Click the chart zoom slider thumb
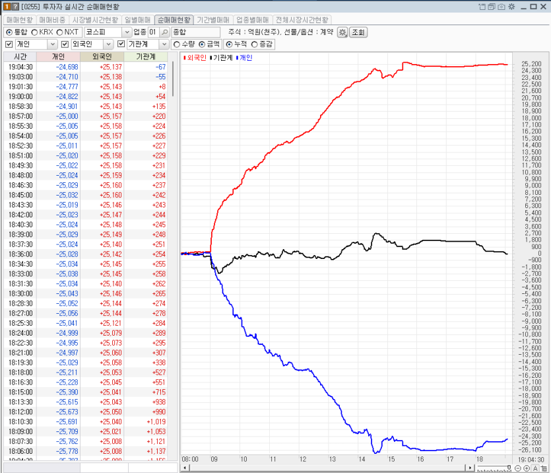This screenshot has height=473, width=551. pos(509,468)
